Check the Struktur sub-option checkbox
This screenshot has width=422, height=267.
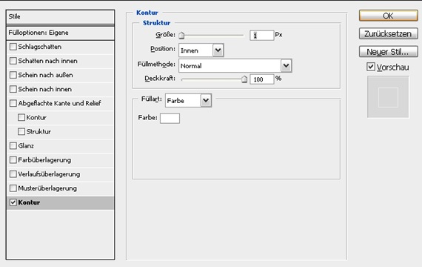pos(21,131)
